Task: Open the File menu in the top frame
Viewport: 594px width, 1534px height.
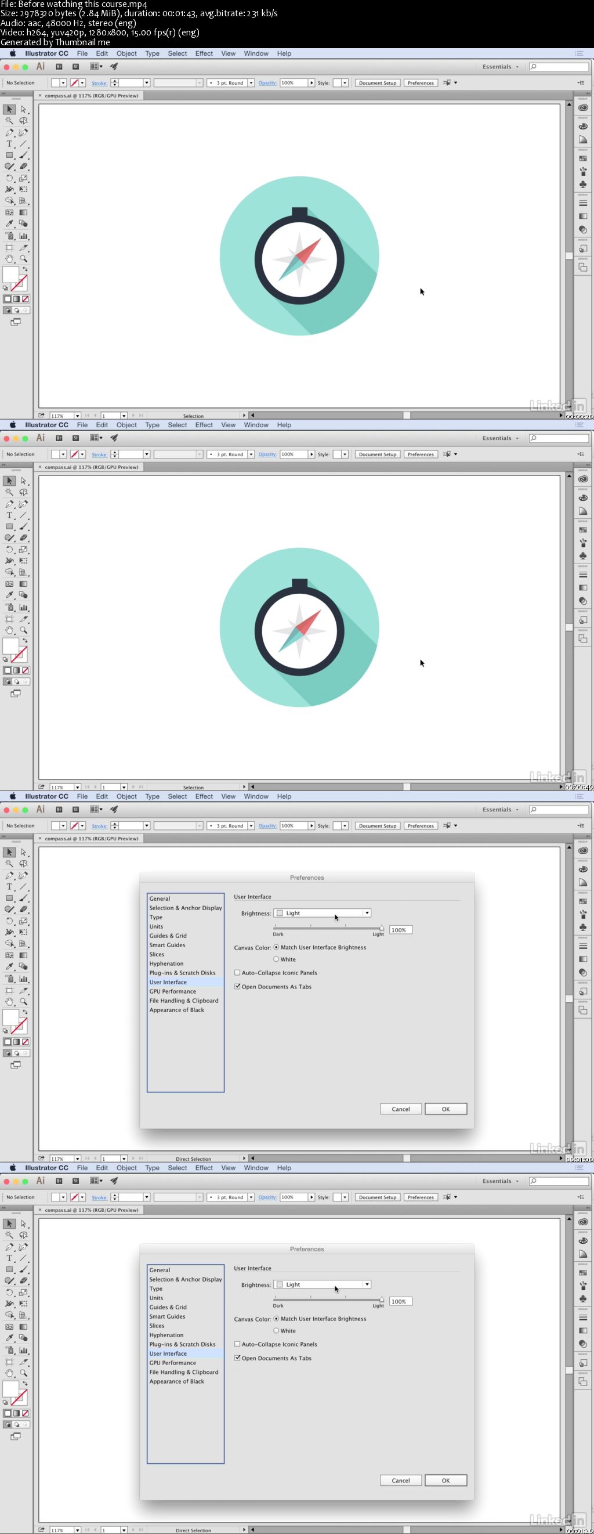Action: (82, 53)
